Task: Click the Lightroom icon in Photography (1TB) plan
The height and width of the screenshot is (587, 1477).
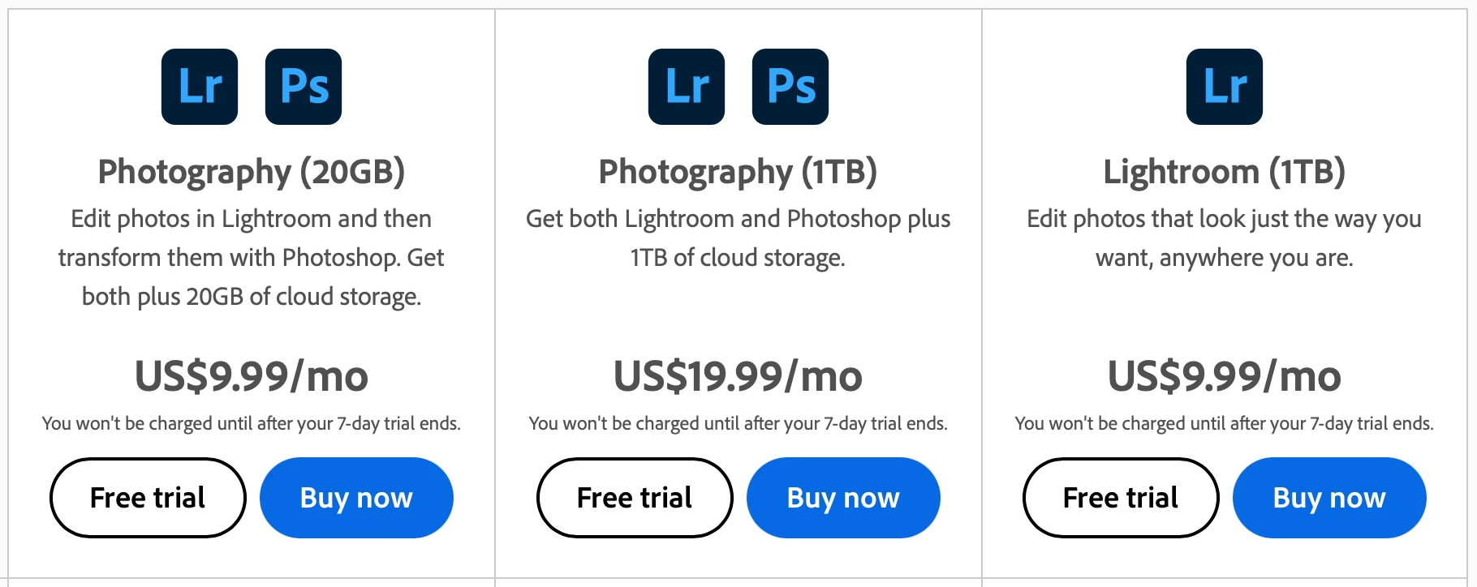Action: click(687, 87)
